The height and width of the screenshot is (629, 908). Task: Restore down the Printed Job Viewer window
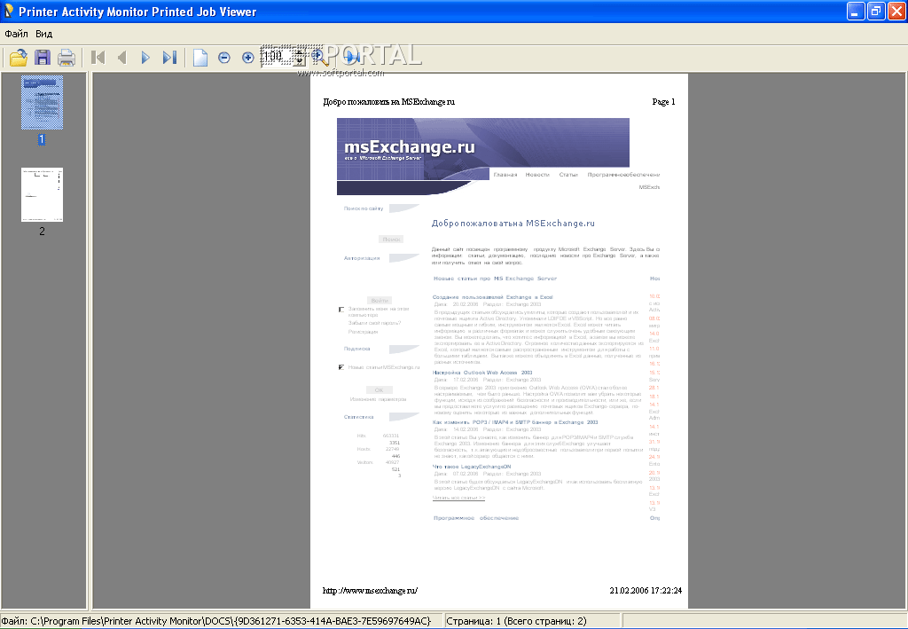pyautogui.click(x=876, y=11)
